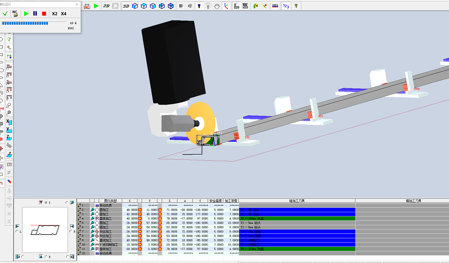This screenshot has height=263, width=449.
Task: Stop the simulation with red square
Action: (x=44, y=14)
